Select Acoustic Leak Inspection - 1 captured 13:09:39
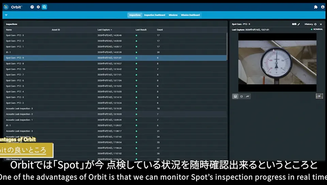Image resolution: width=327 pixels, height=185 pixels. (115, 120)
